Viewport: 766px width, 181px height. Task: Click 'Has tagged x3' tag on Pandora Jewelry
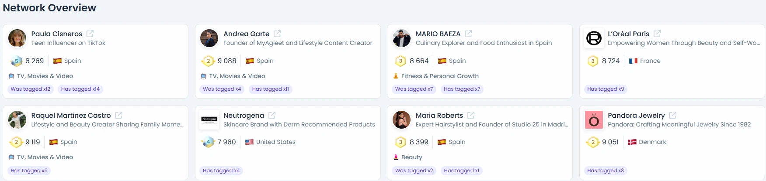click(x=606, y=171)
